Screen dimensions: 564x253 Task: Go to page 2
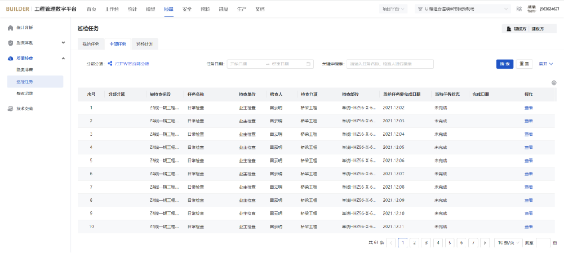click(x=415, y=243)
